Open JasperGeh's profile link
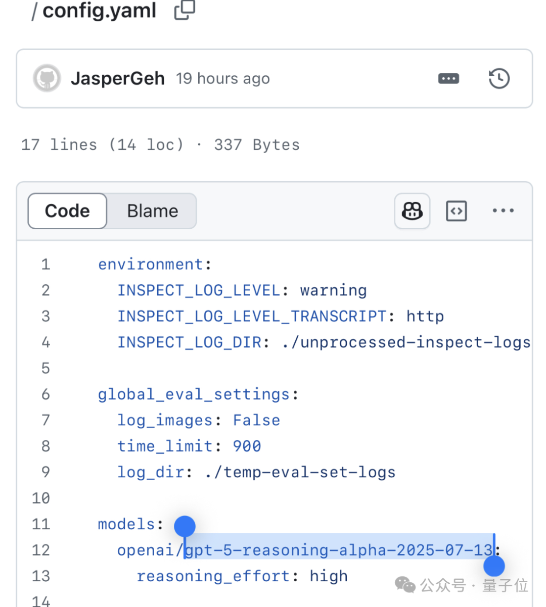This screenshot has height=607, width=546. (118, 79)
